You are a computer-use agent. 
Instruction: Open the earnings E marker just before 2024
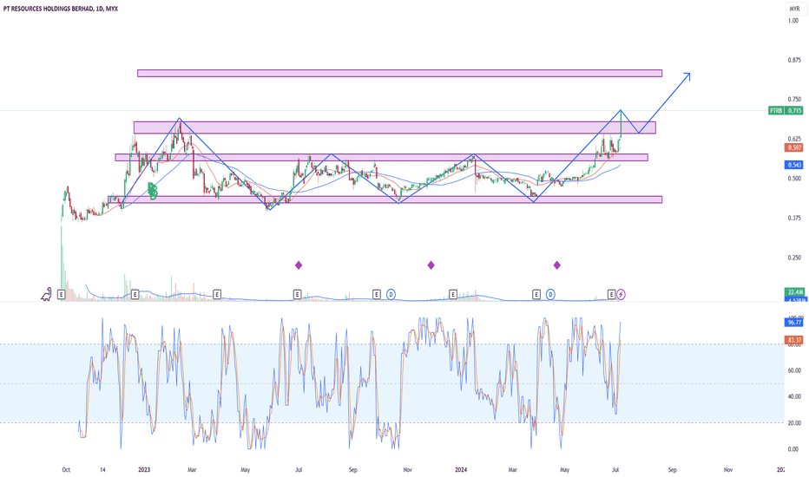pyautogui.click(x=453, y=295)
